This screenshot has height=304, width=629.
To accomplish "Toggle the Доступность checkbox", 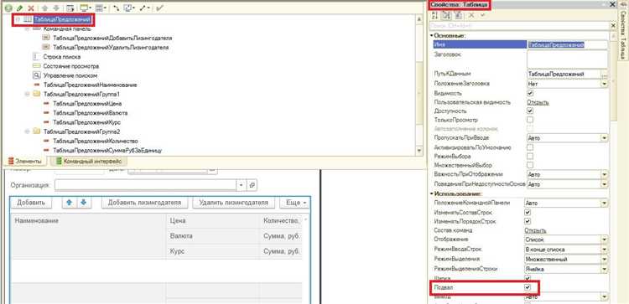I will coord(530,111).
